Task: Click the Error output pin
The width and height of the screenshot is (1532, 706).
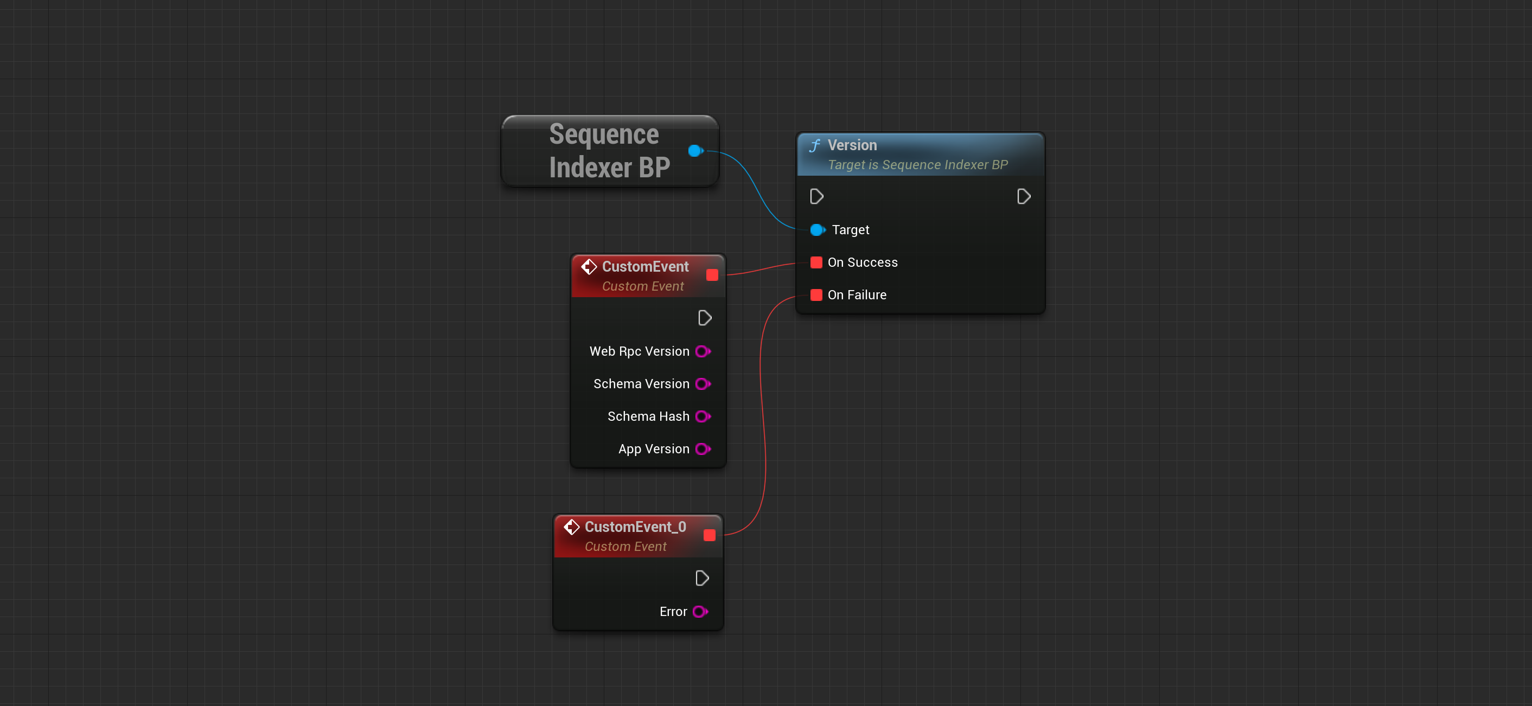Action: point(700,612)
